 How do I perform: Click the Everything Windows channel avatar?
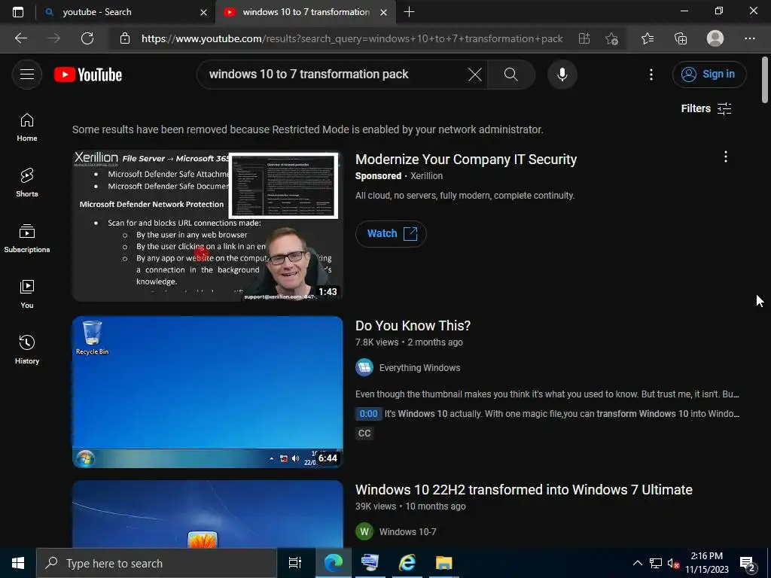364,367
